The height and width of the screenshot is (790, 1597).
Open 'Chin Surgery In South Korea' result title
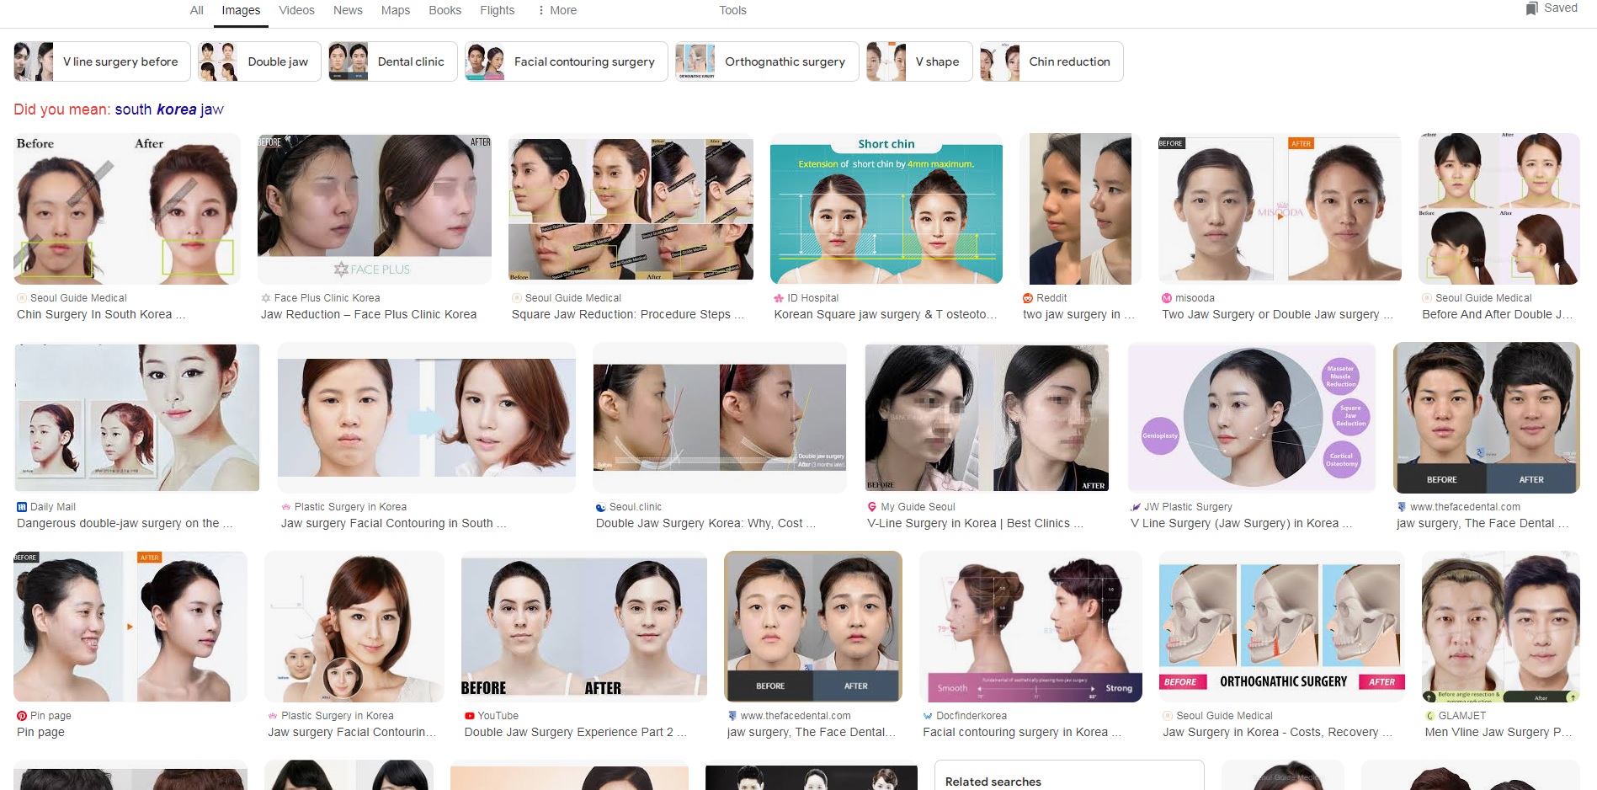coord(101,314)
